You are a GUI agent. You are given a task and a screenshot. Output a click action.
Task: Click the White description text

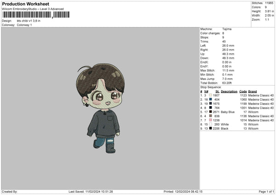224,125
